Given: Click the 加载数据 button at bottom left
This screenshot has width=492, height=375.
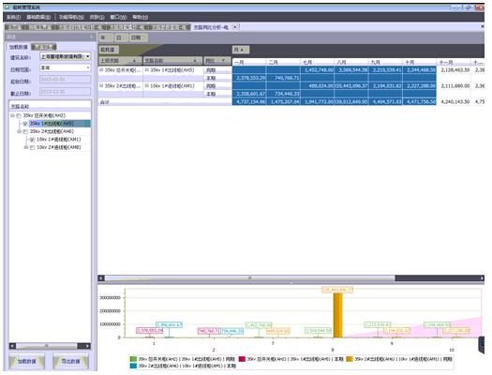Looking at the screenshot, I should (x=26, y=361).
